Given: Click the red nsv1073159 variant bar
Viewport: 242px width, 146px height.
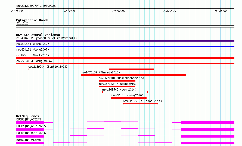Looking at the screenshot, I should click(x=134, y=75).
